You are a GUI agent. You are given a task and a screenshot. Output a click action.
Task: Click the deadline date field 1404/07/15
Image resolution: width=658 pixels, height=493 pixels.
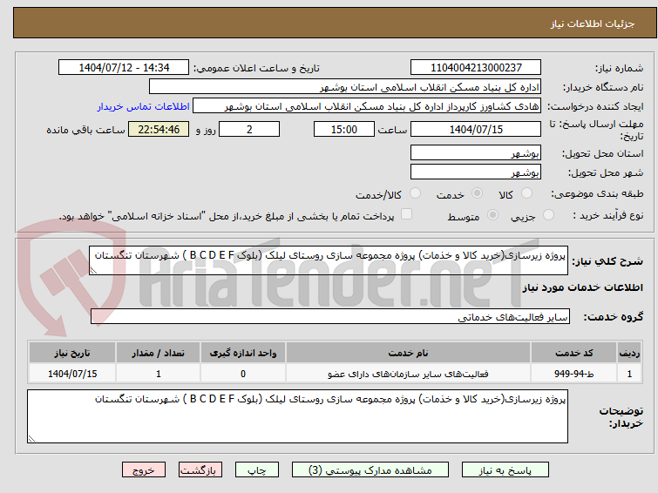coord(476,129)
